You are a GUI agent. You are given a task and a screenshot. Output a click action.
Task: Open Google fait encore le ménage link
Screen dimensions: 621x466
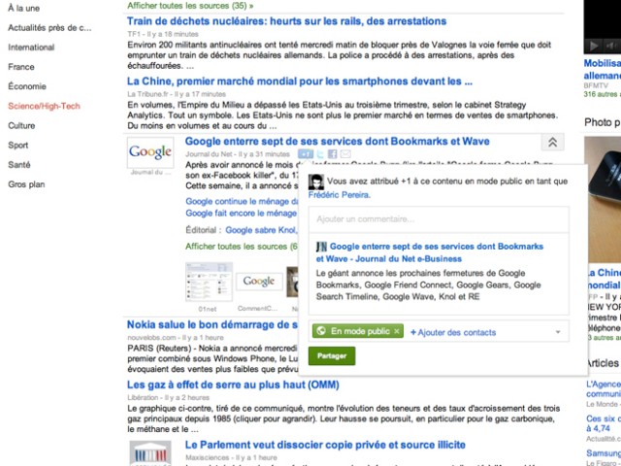click(241, 214)
